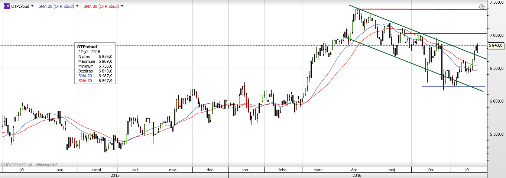Click the 22-júl.-2016 date in tooltip
The height and width of the screenshot is (178, 506).
[89, 51]
